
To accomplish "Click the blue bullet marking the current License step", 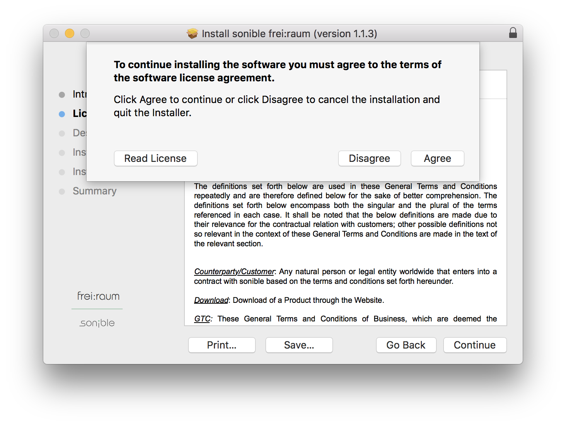I will coord(62,114).
